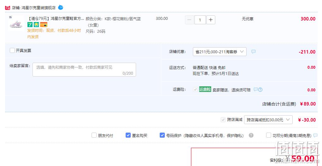The height and width of the screenshot is (166, 322).
Task: Click the ￥-30.00 cross-store discount amount
Action: click(x=307, y=120)
